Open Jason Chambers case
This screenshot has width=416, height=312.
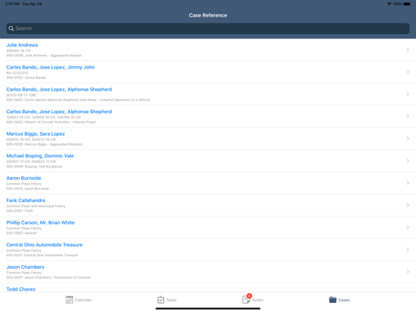[25, 267]
